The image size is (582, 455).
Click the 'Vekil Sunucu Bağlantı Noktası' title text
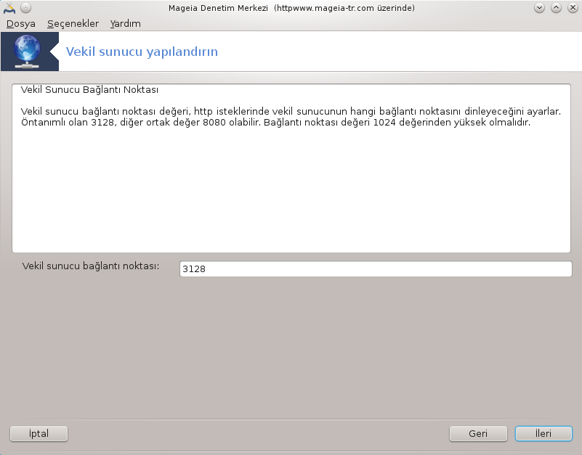(89, 90)
